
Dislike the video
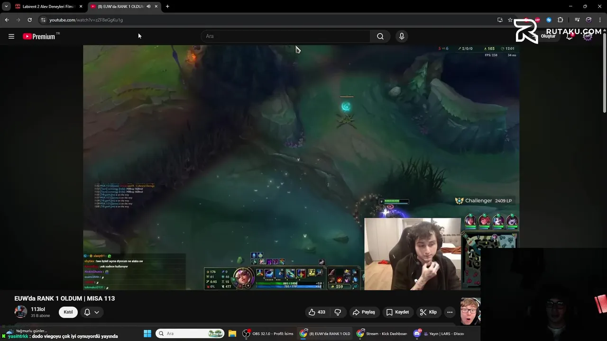338,312
